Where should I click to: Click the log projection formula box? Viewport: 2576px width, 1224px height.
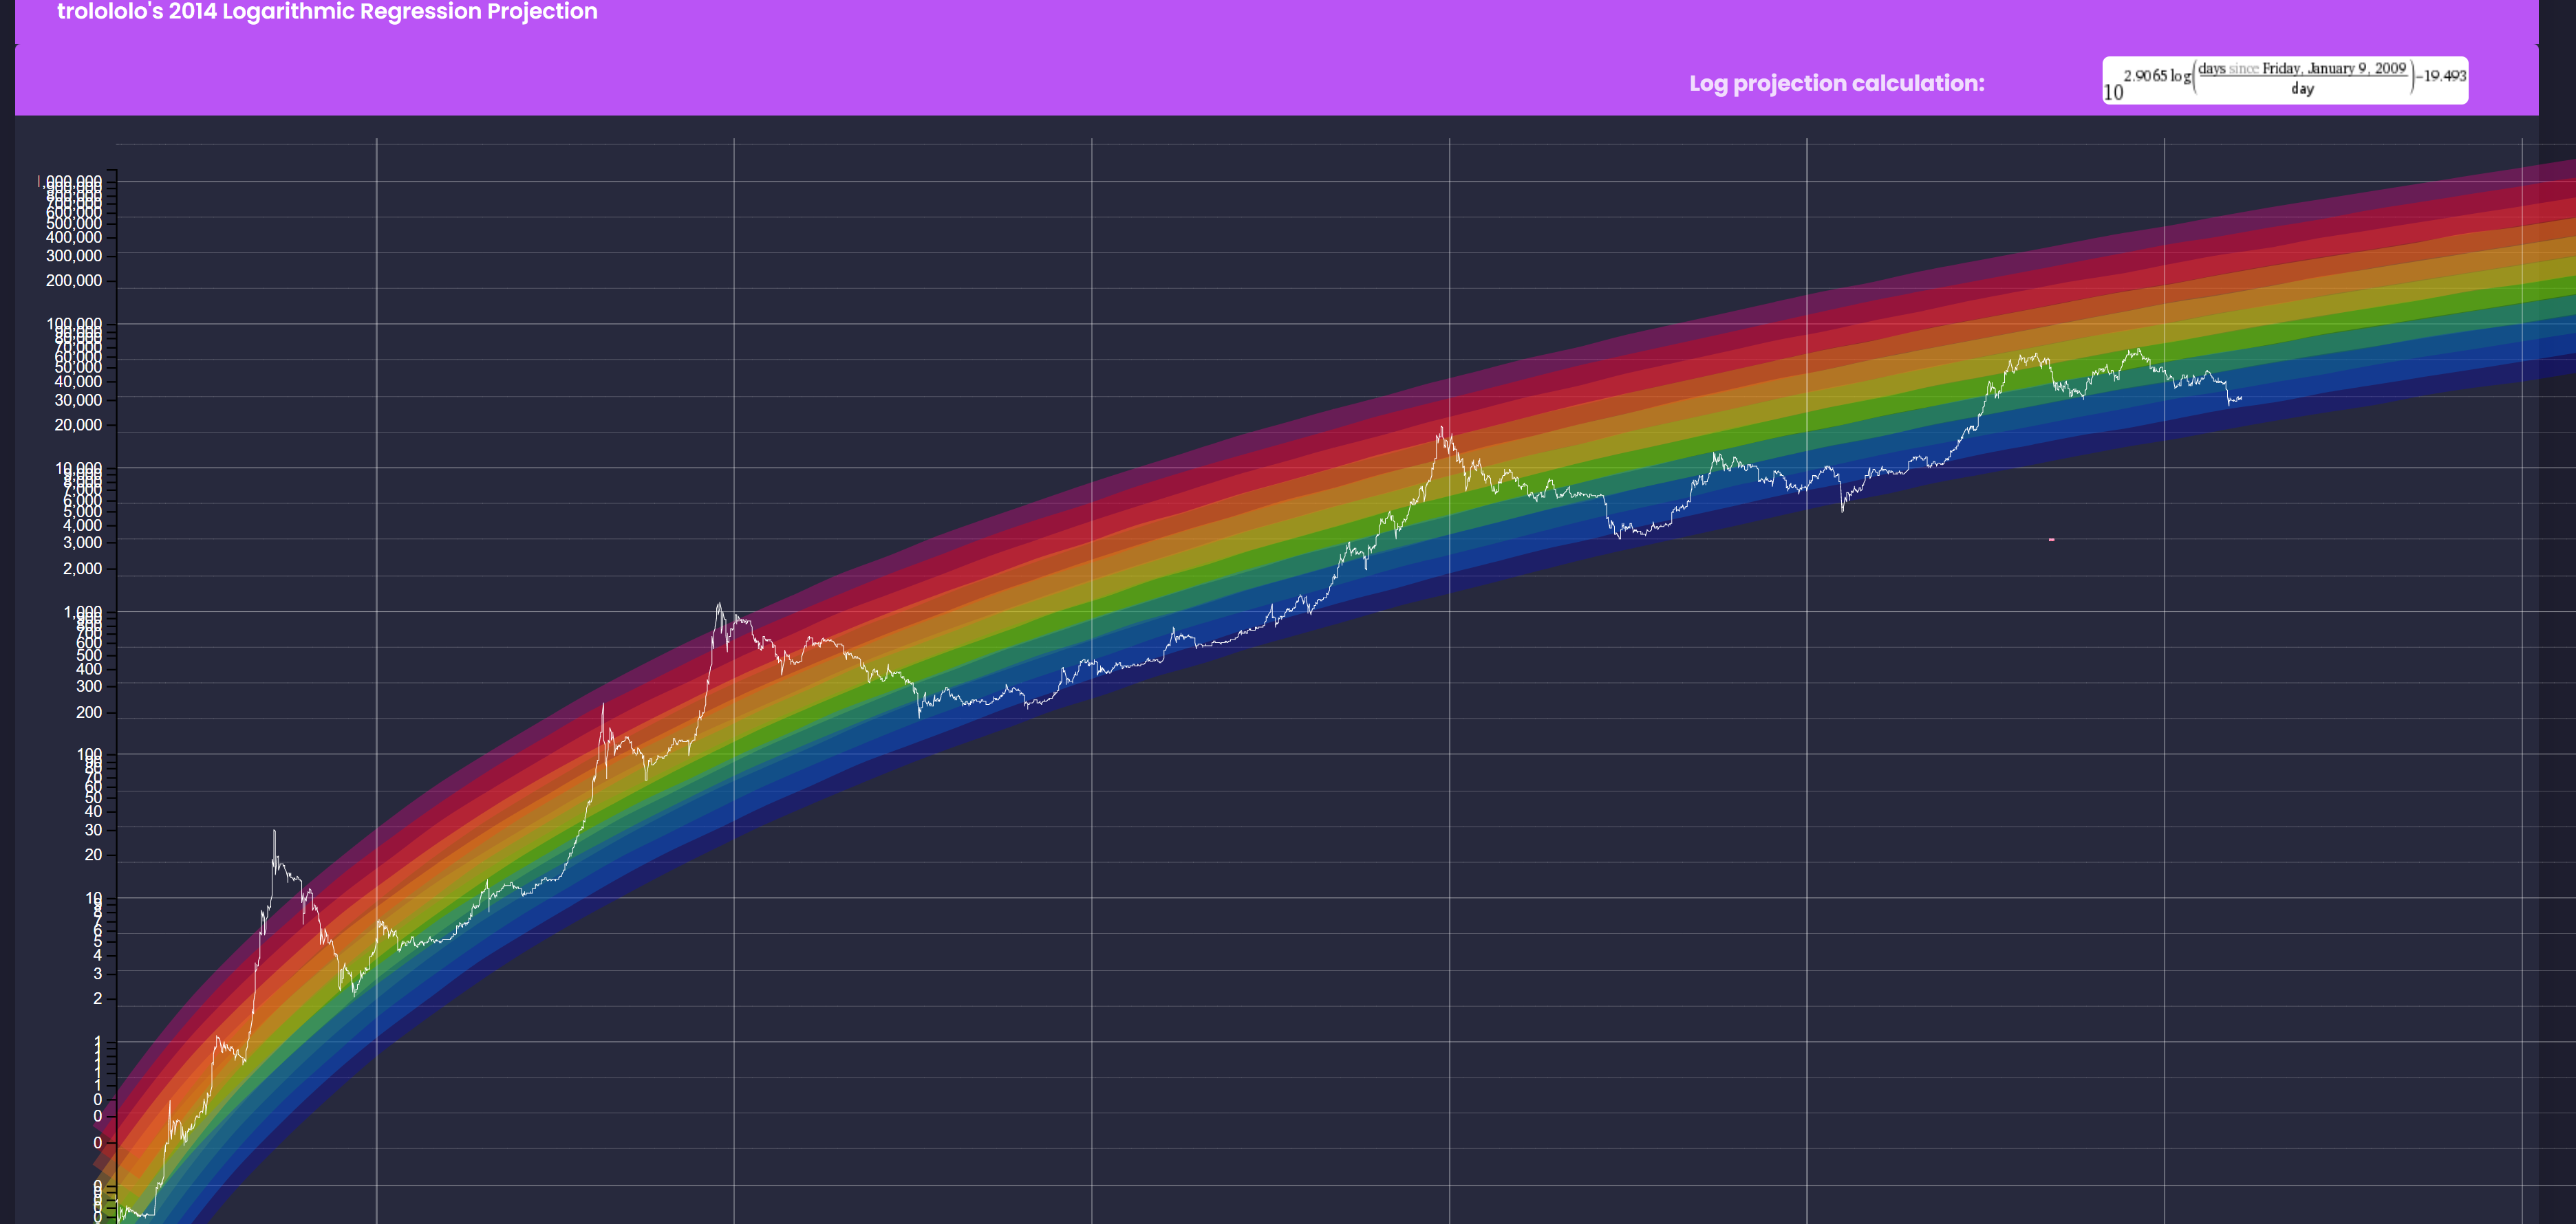[x=2285, y=80]
